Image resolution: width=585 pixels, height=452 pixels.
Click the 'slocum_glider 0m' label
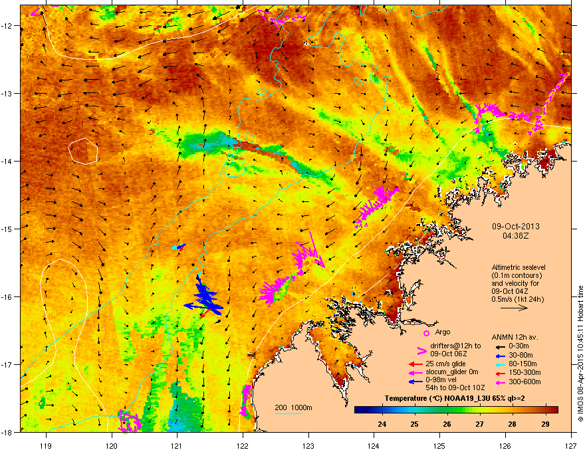click(452, 372)
